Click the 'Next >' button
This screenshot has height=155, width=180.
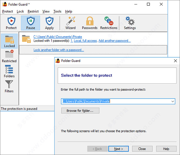click(118, 149)
